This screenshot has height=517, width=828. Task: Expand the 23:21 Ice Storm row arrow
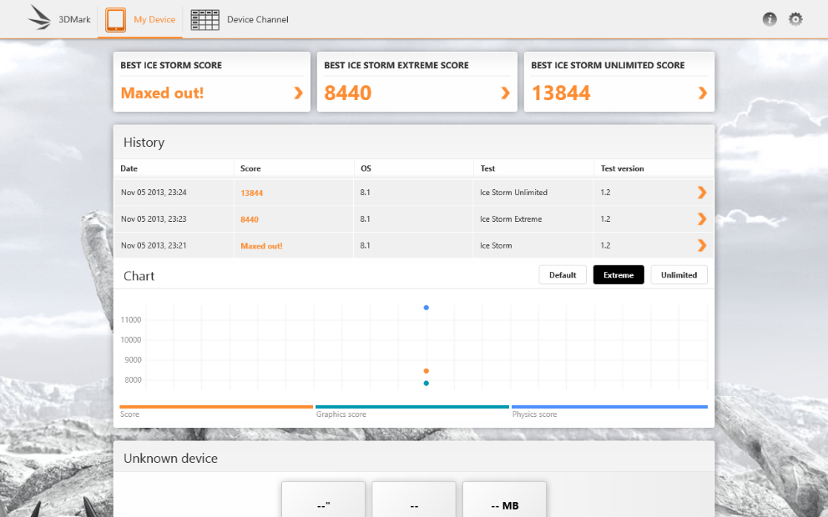point(702,245)
